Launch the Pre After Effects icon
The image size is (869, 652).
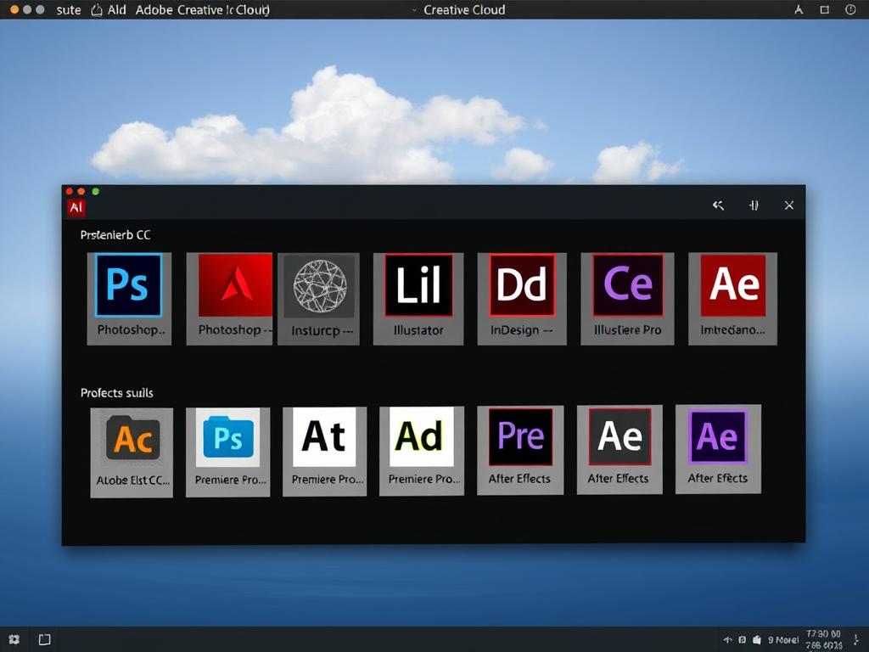pyautogui.click(x=520, y=436)
